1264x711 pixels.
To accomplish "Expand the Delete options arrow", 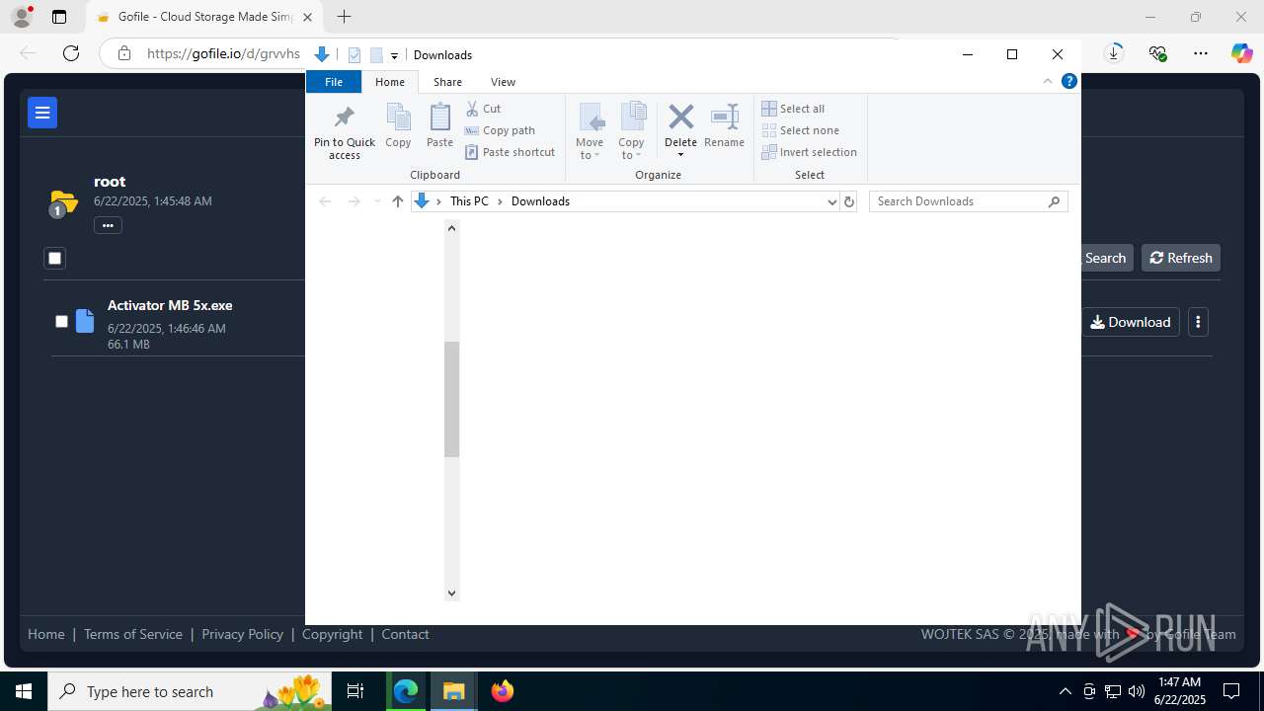I will pyautogui.click(x=680, y=154).
